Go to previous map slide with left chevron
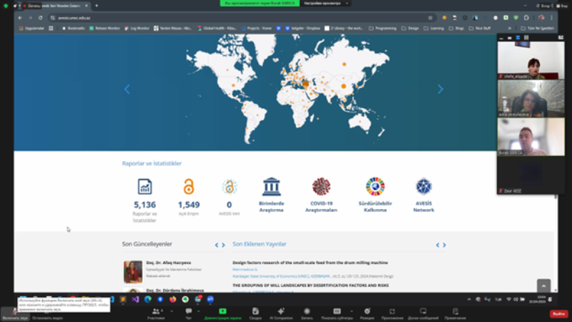Screen dimensions: 572x322 coord(127,89)
